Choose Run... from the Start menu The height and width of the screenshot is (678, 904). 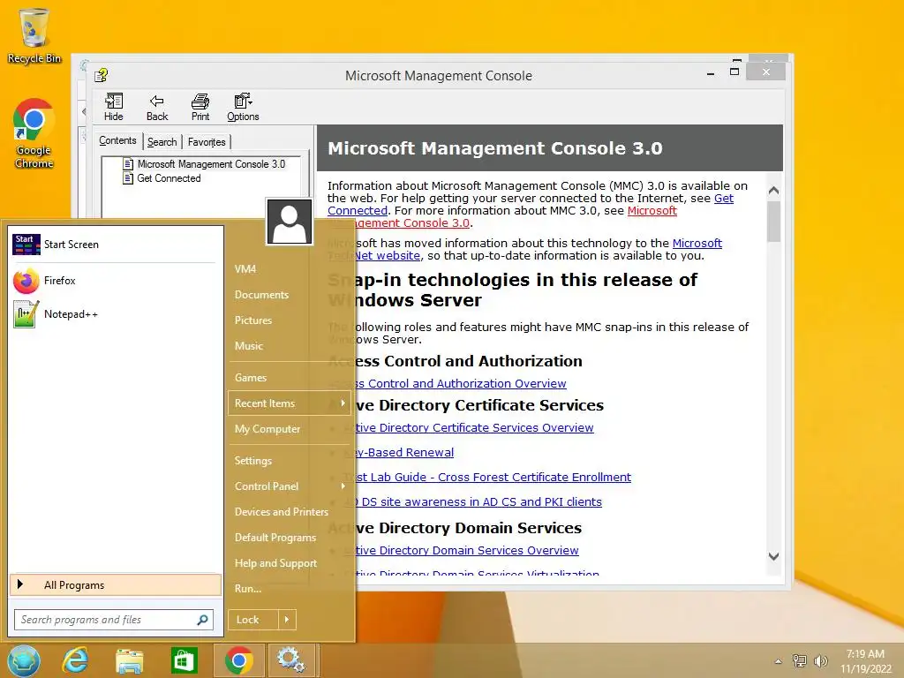coord(248,589)
